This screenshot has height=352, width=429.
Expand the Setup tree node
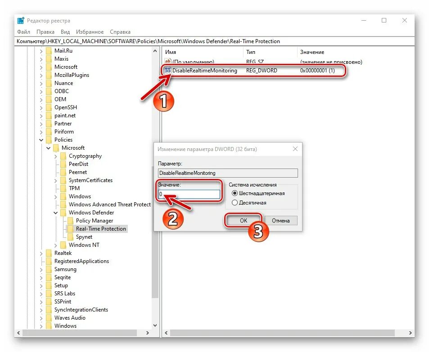[41, 285]
